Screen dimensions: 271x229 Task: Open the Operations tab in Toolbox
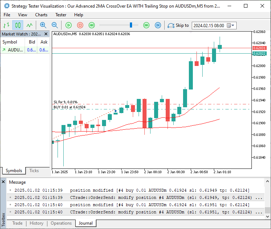pos(61,223)
